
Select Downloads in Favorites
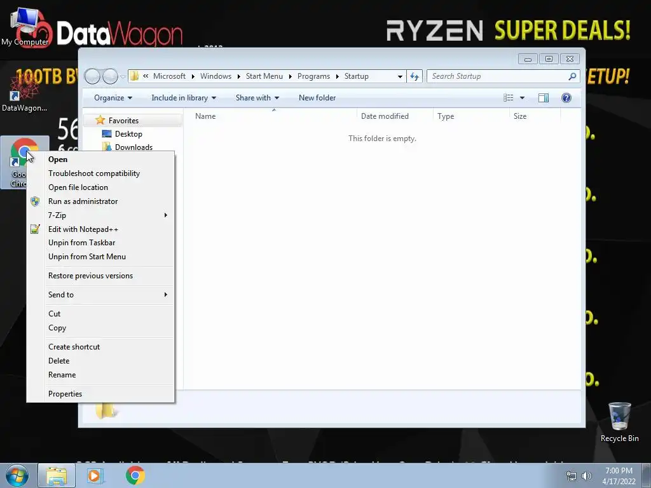pyautogui.click(x=134, y=147)
